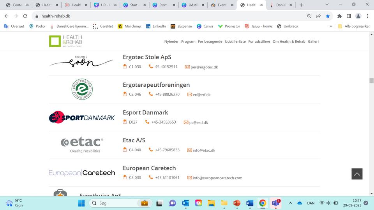Image resolution: width=374 pixels, height=210 pixels.
Task: Open the LinkedIn bookmark
Action: (x=156, y=26)
